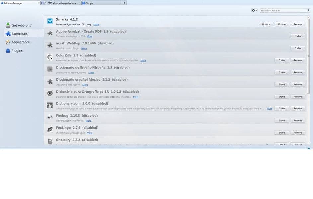Select the Extensions category
This screenshot has height=199, width=313.
click(x=24, y=34)
